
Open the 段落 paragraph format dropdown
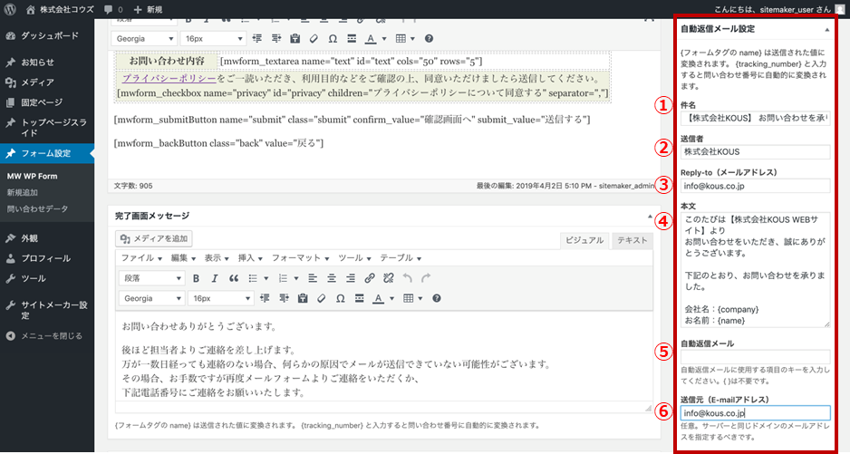[x=152, y=278]
